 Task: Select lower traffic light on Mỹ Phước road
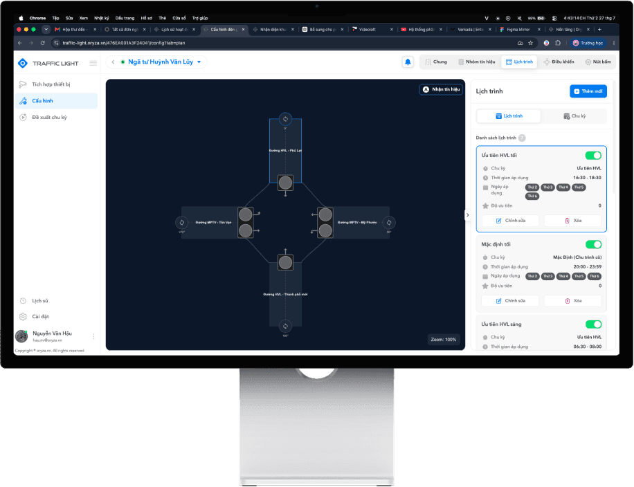click(x=325, y=230)
